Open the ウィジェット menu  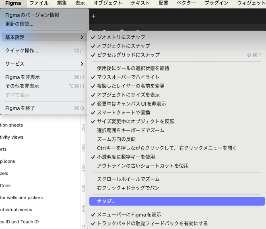coord(252,3)
